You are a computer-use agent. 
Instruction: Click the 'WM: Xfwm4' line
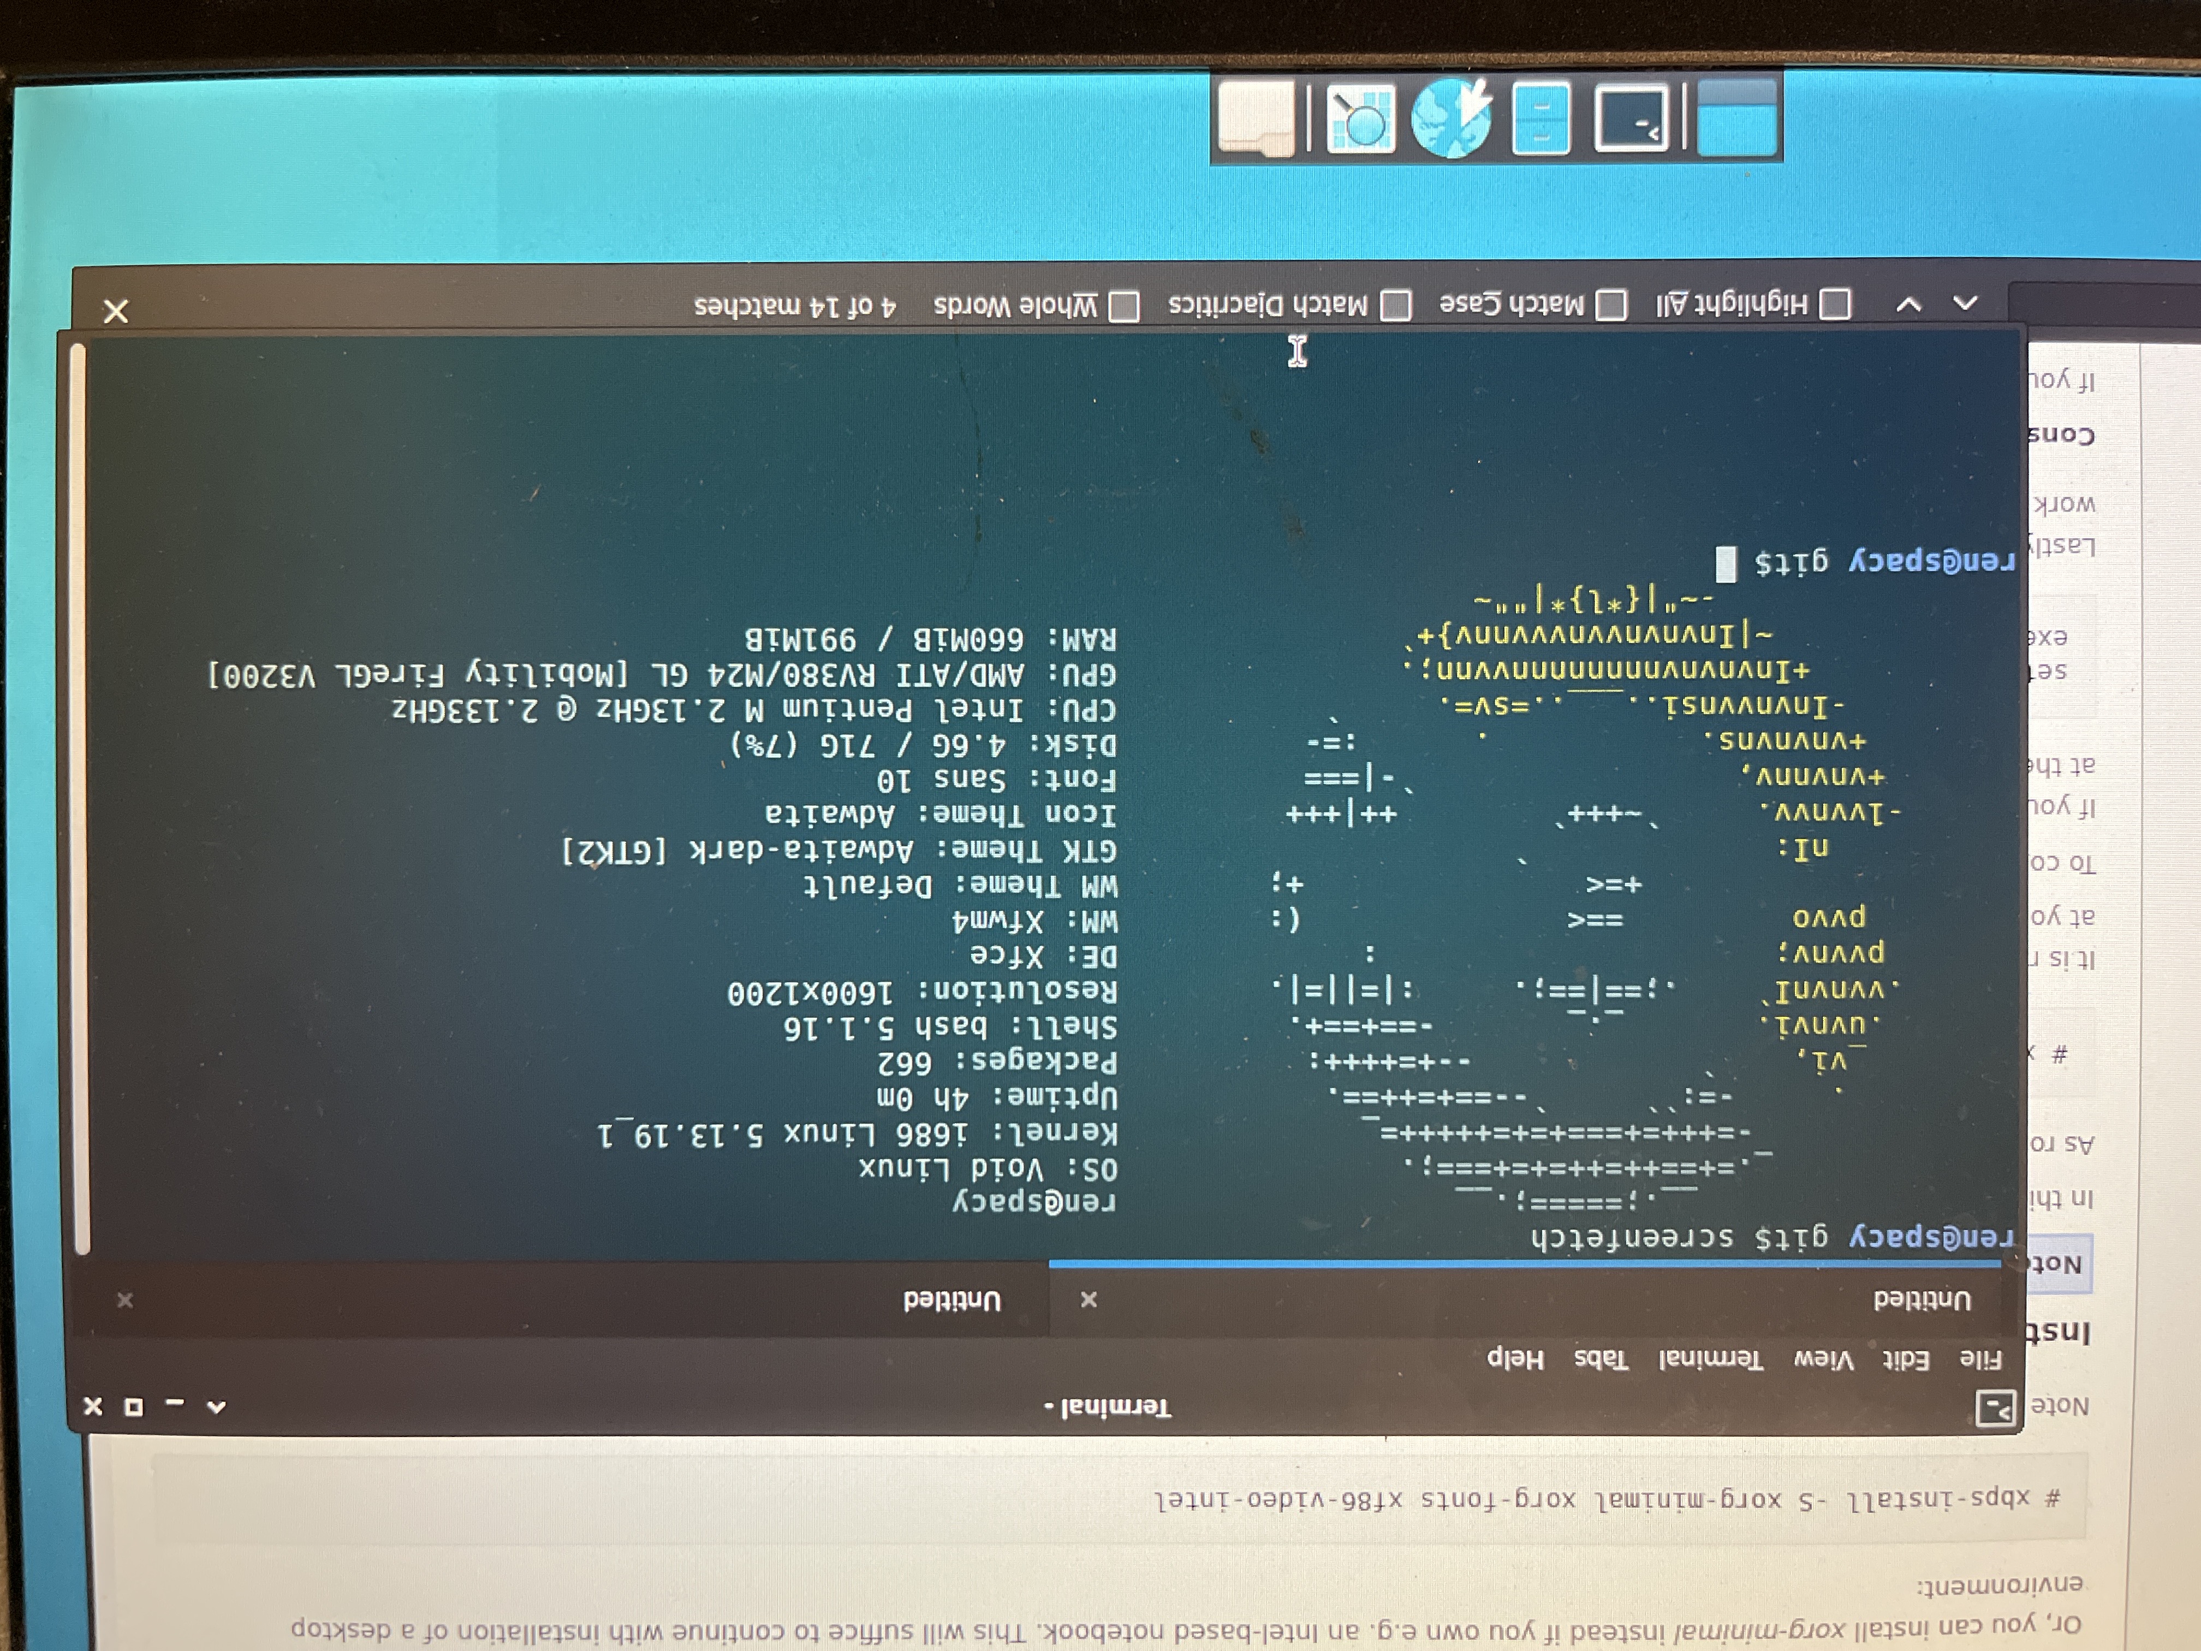(1035, 922)
